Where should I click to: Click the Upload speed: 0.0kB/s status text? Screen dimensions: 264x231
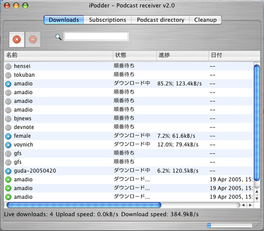tap(87, 214)
